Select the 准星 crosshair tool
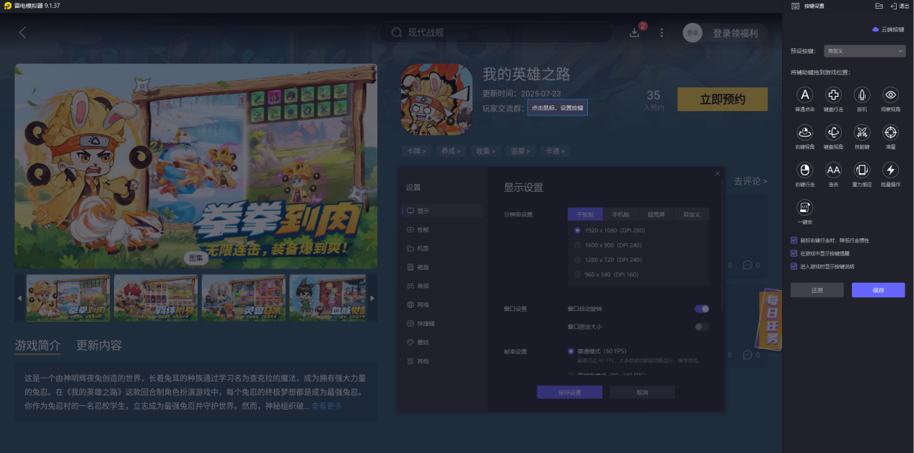This screenshot has height=453, width=914. tap(891, 133)
